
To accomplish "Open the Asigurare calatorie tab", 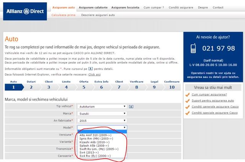I will tap(93, 8).
